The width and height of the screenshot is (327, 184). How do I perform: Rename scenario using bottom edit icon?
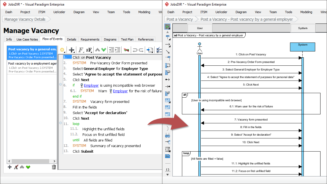coord(16,167)
